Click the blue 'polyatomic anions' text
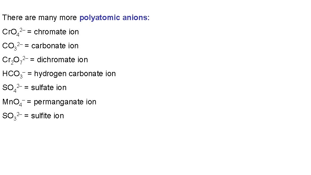The height and width of the screenshot is (175, 311). coord(113,18)
